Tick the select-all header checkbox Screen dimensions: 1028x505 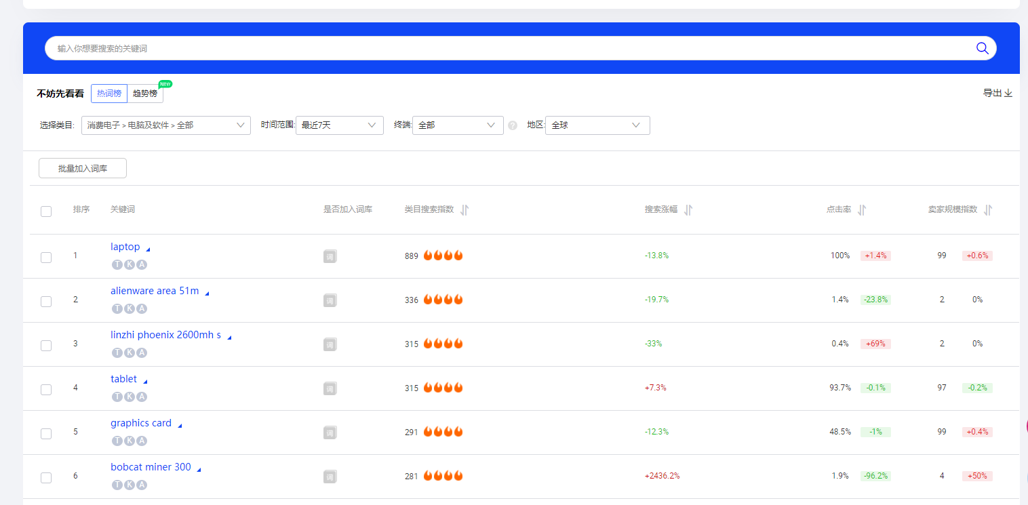coord(46,211)
